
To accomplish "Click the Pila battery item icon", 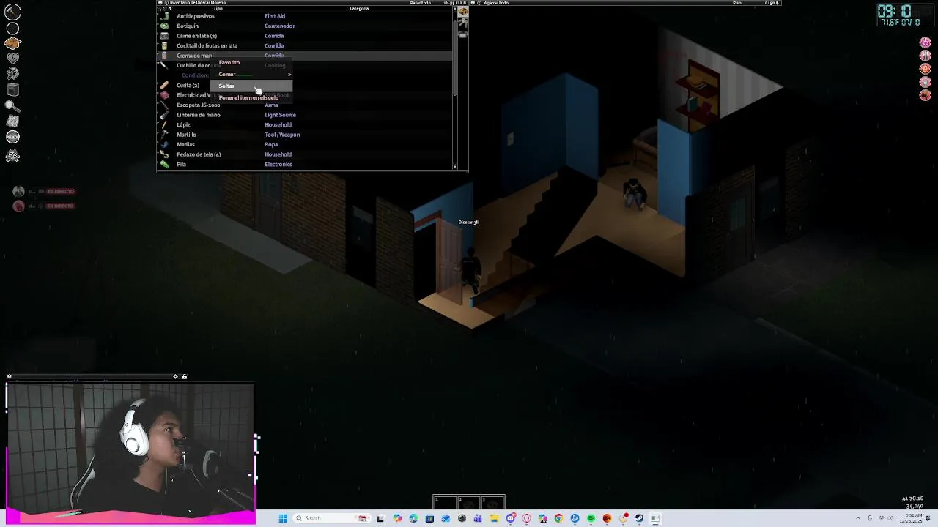I will point(164,164).
